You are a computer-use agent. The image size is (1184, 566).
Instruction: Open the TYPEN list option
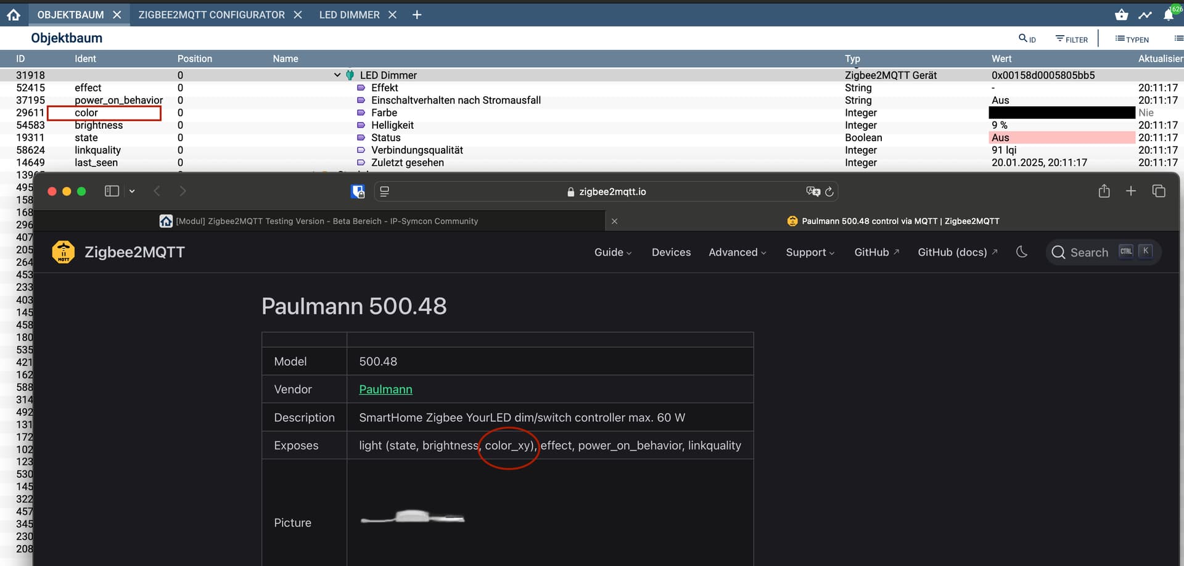(1132, 39)
